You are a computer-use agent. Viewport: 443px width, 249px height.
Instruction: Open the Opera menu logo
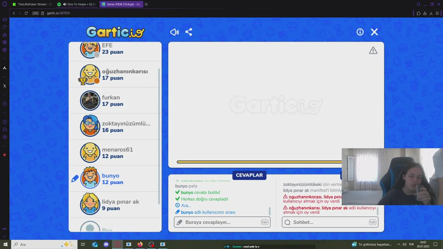[x=4, y=4]
